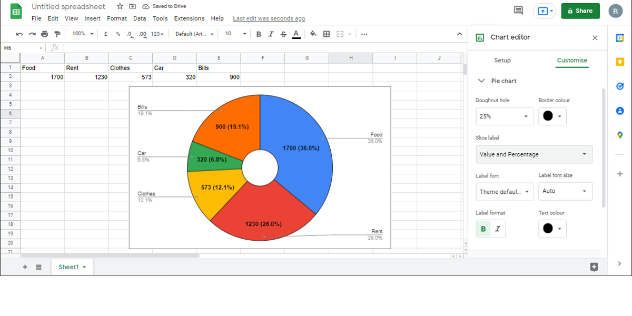Format as currency with pound icon
632x316 pixels.
[x=106, y=34]
